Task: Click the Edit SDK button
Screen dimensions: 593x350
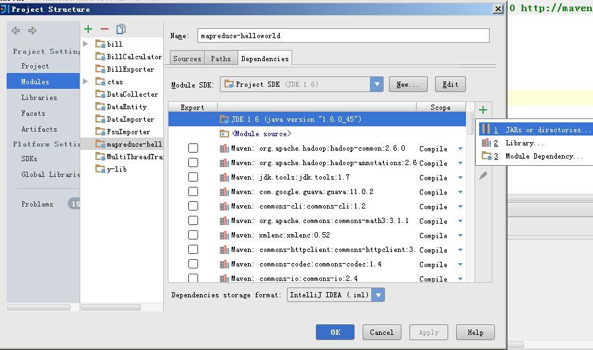Action: pyautogui.click(x=450, y=84)
